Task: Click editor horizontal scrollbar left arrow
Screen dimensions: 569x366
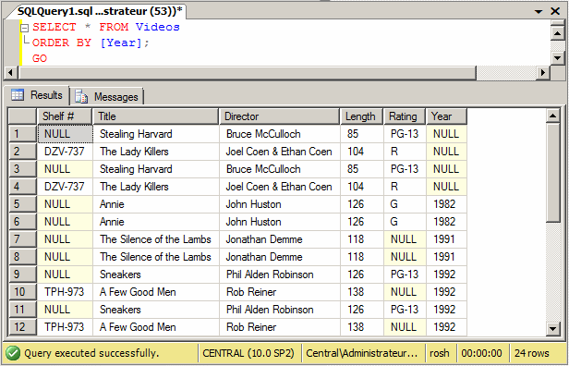Action: pyautogui.click(x=10, y=73)
